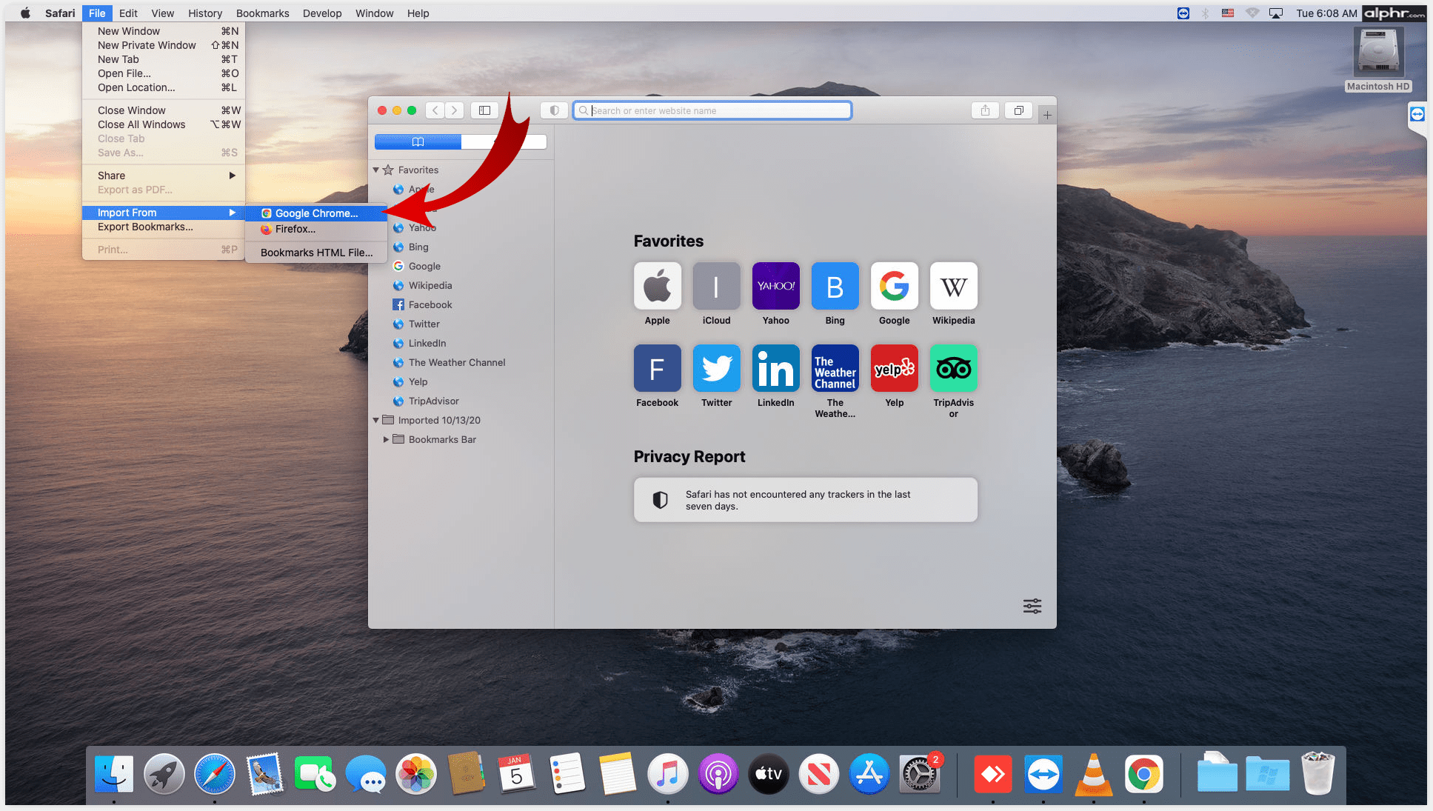
Task: Toggle the bookmarks sidebar visibility
Action: coord(484,110)
